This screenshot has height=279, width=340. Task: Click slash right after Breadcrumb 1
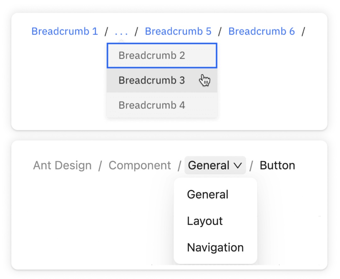[106, 32]
